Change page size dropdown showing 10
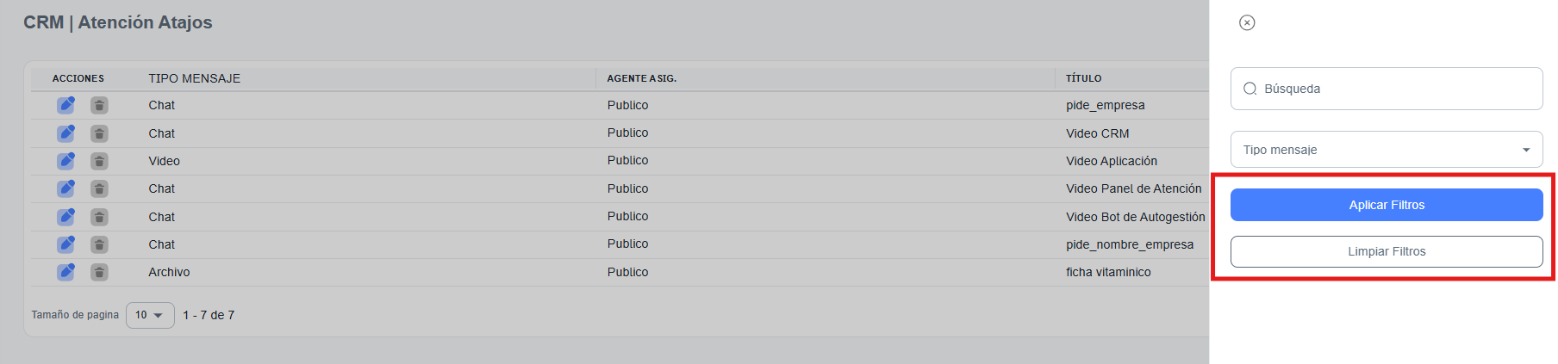 [150, 315]
